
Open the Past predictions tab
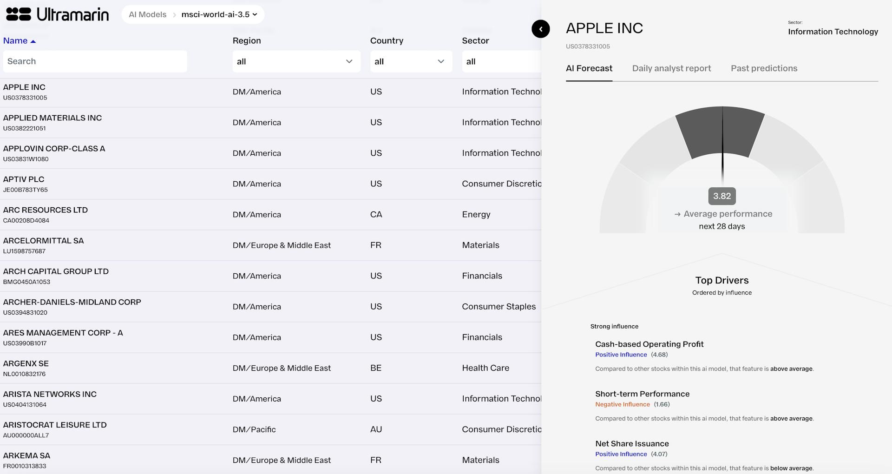(764, 68)
